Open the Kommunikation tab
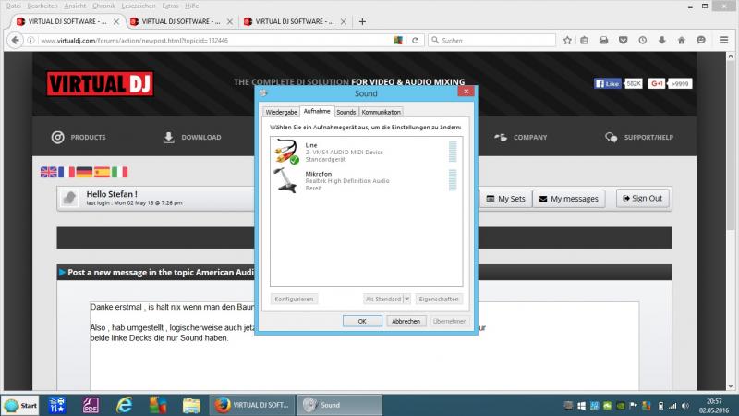 pos(382,112)
